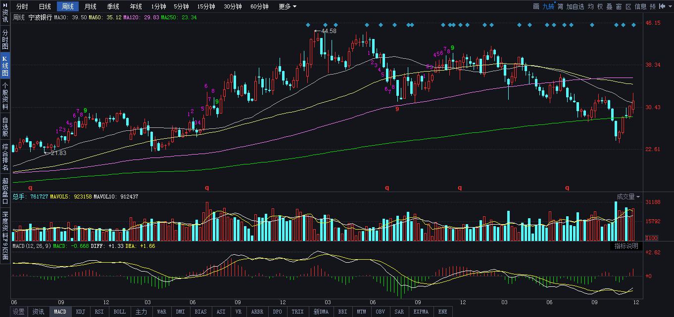Expand the left sidebar collapse icon
This screenshot has width=674, height=317.
pos(5,6)
